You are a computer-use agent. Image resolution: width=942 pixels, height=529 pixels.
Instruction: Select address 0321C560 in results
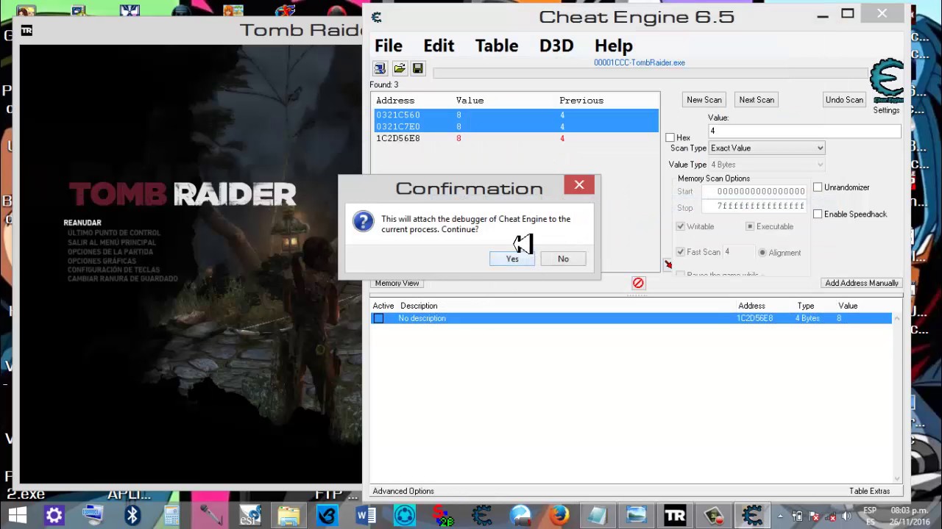tap(516, 115)
